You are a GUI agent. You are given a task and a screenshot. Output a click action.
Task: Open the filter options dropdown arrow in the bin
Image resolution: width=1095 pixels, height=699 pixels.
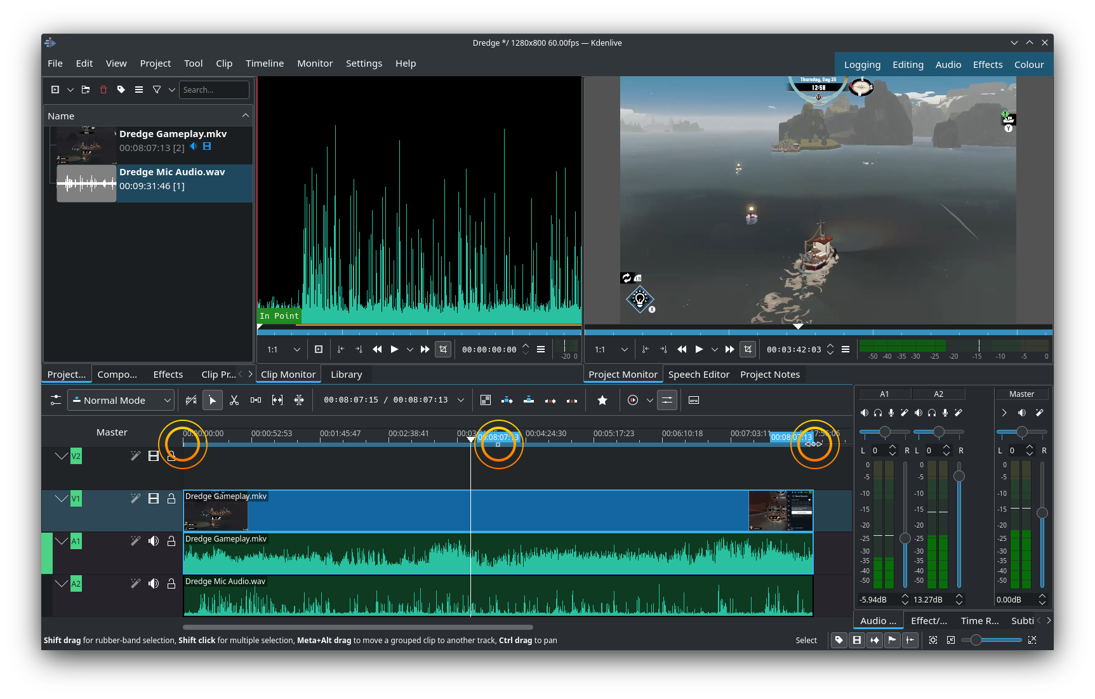click(x=172, y=90)
